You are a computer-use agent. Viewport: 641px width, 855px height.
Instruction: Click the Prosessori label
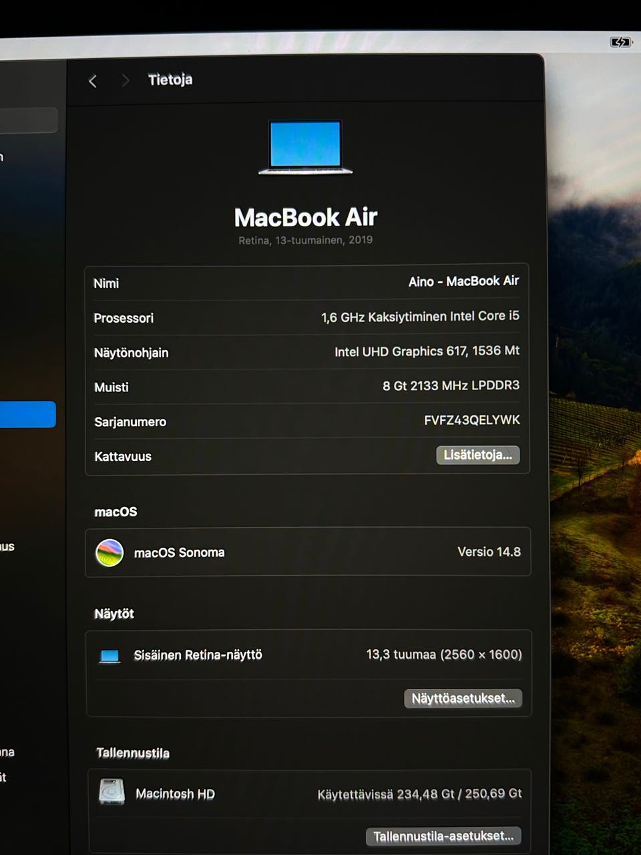[124, 318]
